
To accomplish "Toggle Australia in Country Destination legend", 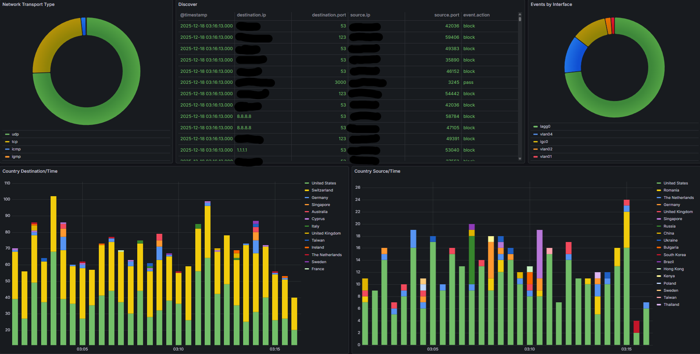I will (319, 212).
